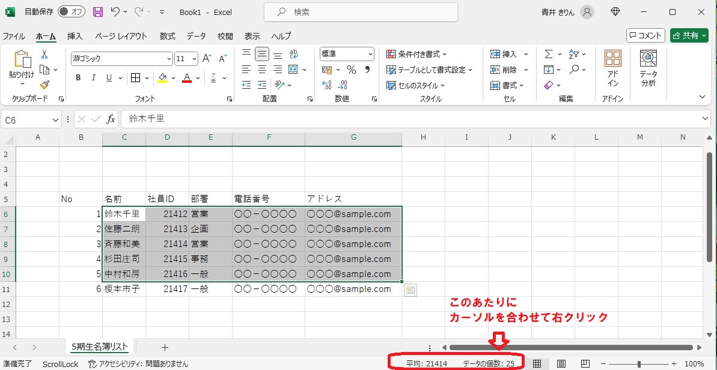Click the Cut scissors icon
Screen dimensions: 717x370
click(44, 54)
